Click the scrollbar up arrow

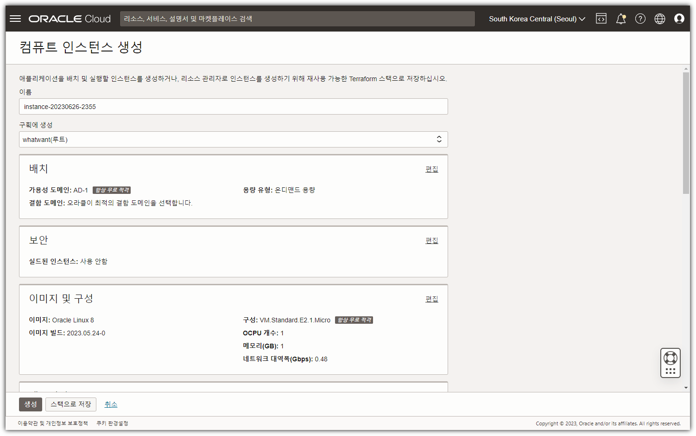[686, 69]
